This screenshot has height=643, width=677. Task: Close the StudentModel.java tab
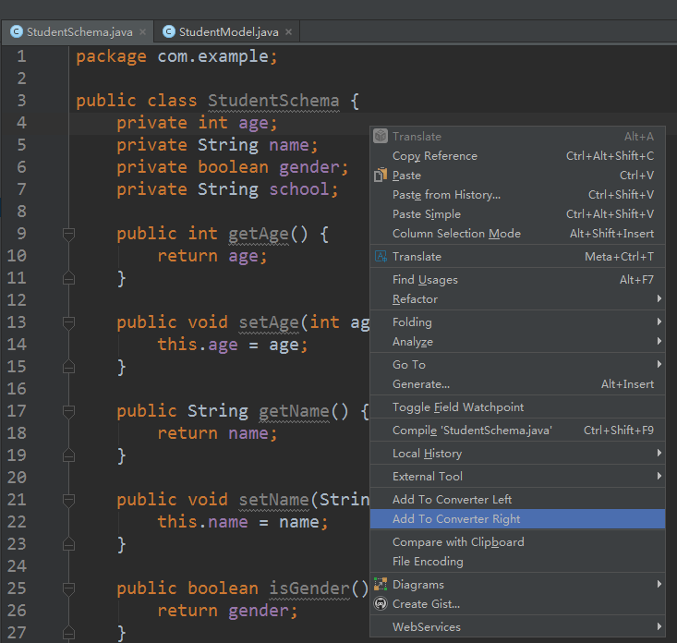pos(289,32)
